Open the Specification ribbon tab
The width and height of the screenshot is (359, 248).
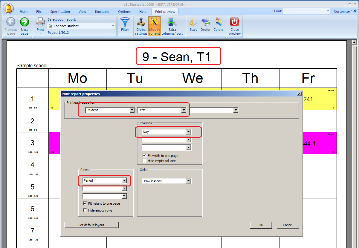coord(60,12)
